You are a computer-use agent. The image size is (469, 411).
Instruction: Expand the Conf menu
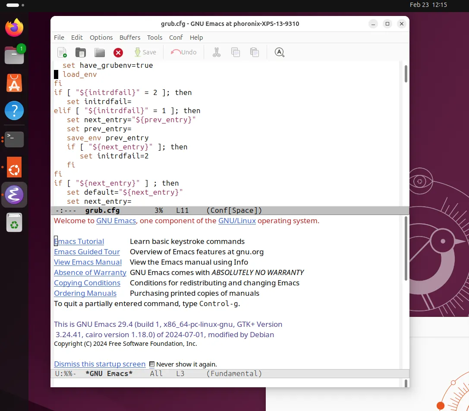176,38
